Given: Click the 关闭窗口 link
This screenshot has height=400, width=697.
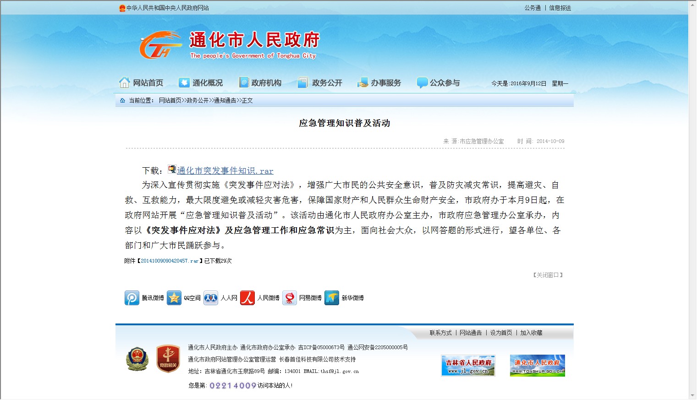Looking at the screenshot, I should [x=548, y=275].
